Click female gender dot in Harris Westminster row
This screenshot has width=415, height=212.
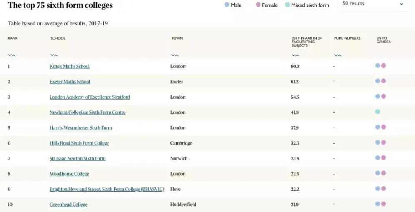pyautogui.click(x=383, y=127)
